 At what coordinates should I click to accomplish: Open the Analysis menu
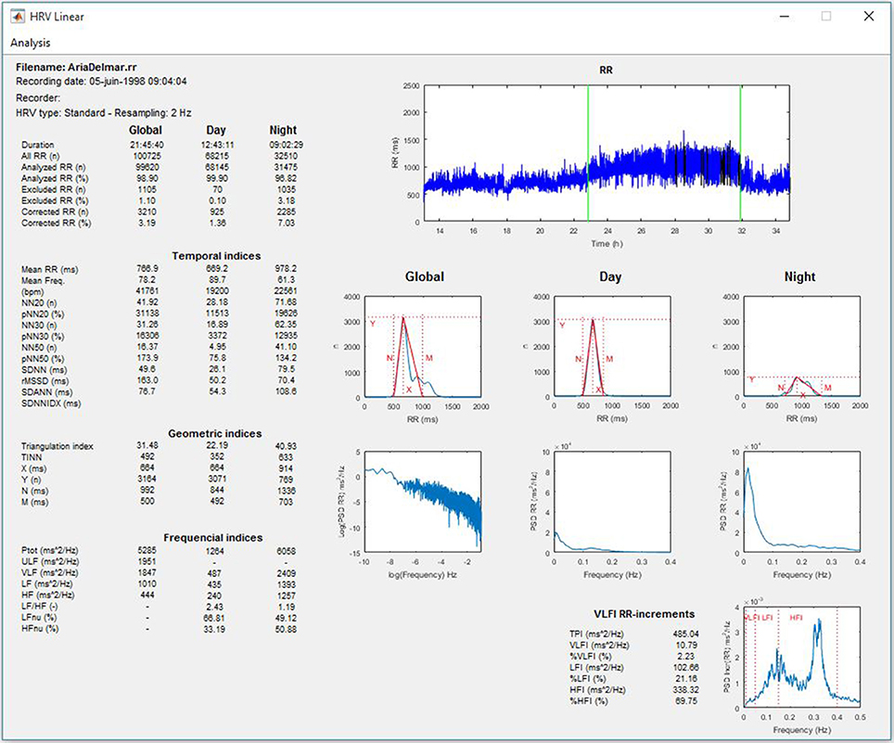[x=31, y=43]
